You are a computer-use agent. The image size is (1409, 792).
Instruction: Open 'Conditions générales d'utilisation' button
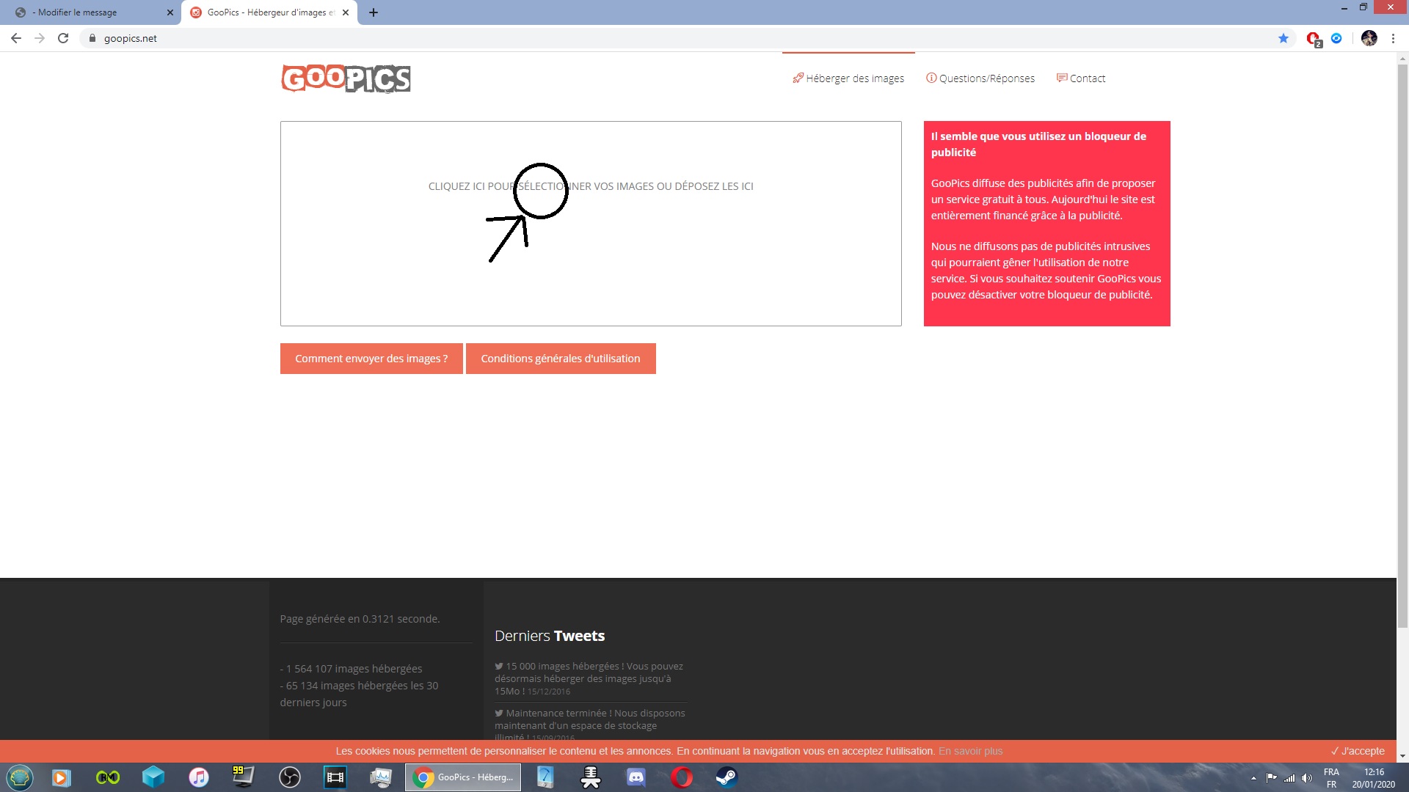click(561, 359)
